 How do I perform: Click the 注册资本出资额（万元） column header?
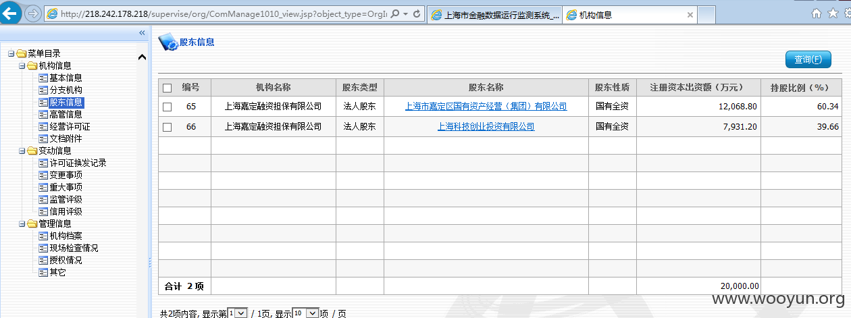click(698, 88)
